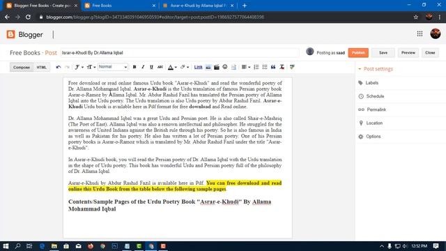The image size is (446, 251).
Task: Open the Windows Start menu
Action: click(x=6, y=246)
